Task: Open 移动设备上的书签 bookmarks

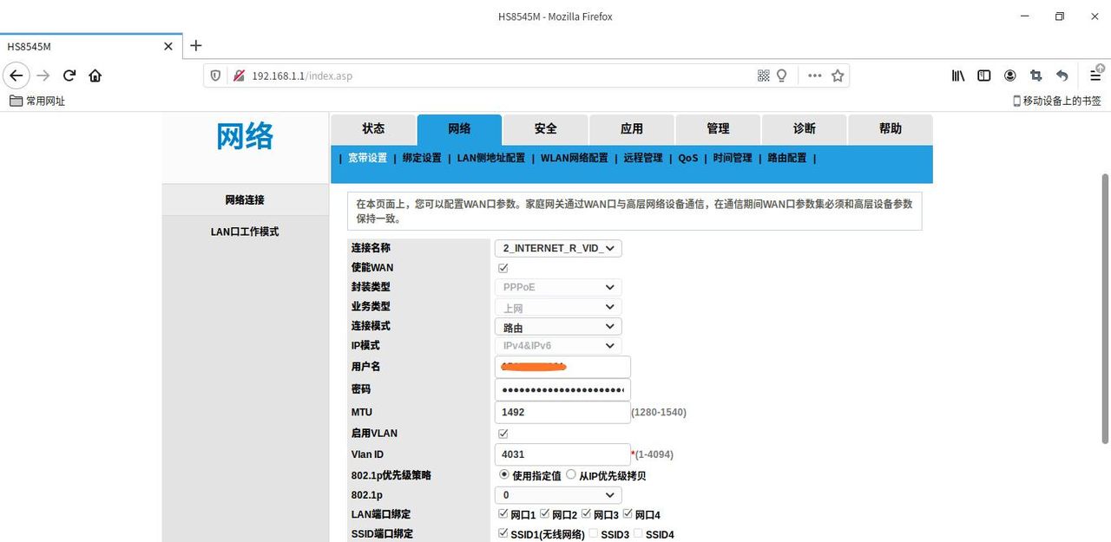Action: click(x=1057, y=101)
